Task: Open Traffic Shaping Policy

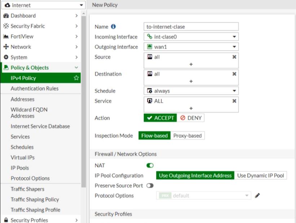Action: 41,200
